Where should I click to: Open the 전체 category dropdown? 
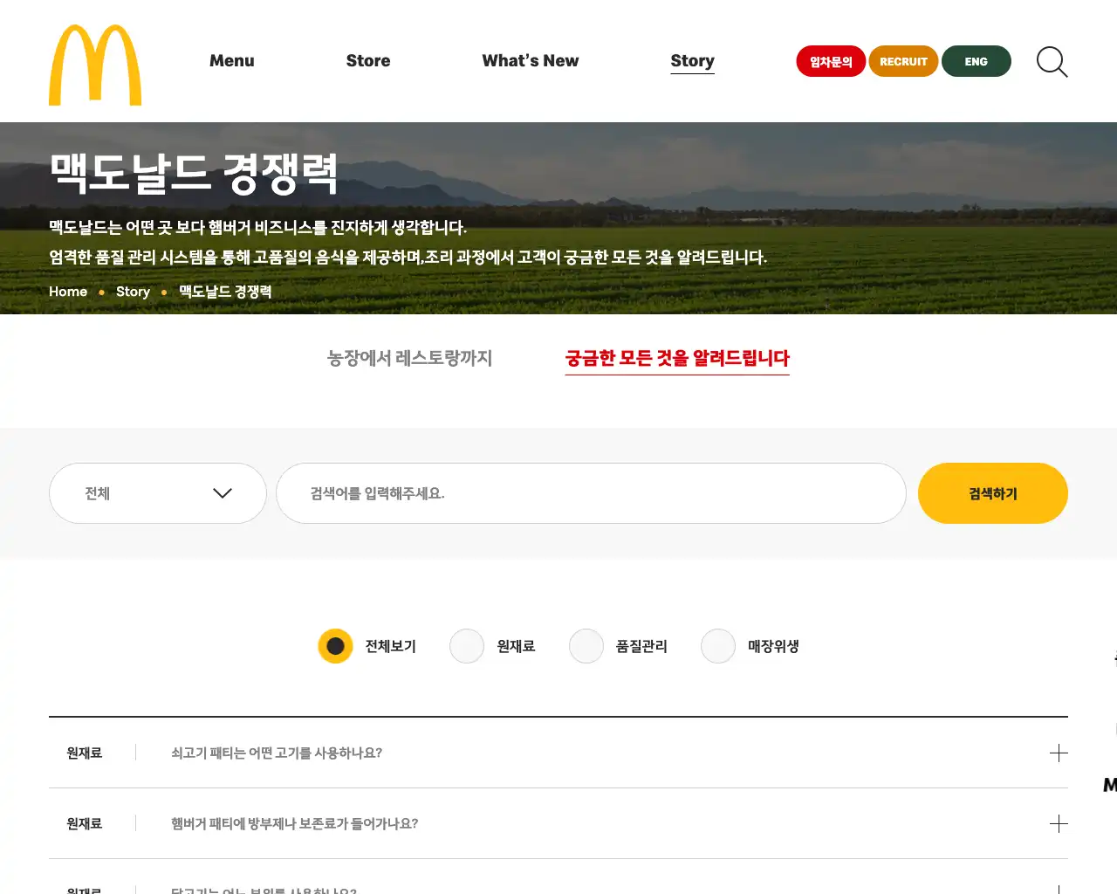158,493
